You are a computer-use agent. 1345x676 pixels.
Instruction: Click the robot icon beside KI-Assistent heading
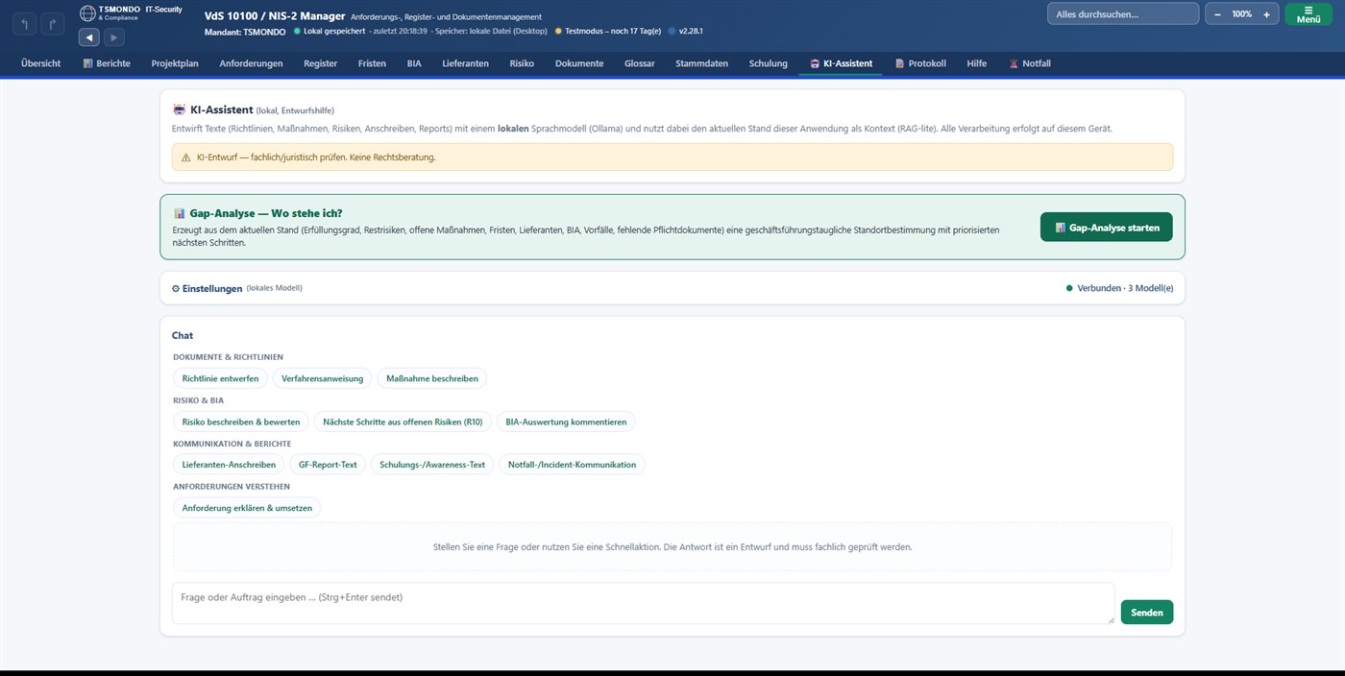[179, 109]
